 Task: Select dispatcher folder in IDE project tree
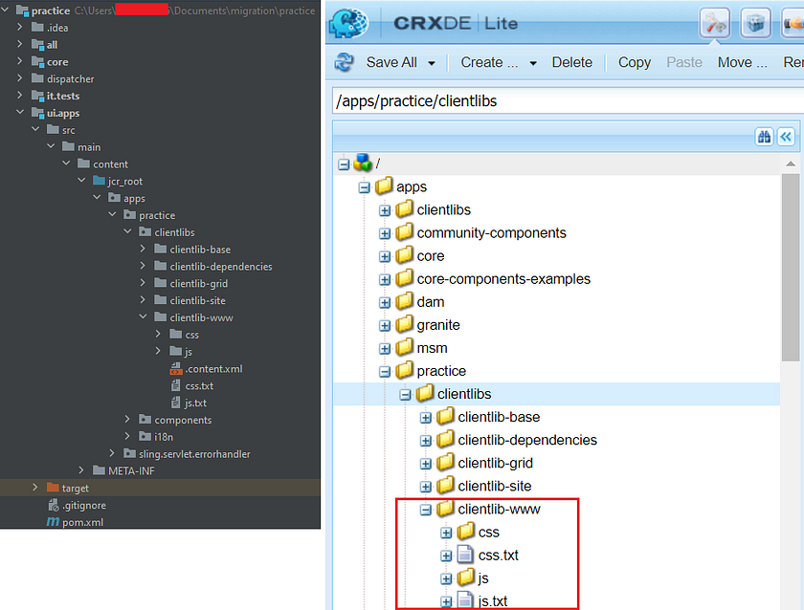(70, 78)
